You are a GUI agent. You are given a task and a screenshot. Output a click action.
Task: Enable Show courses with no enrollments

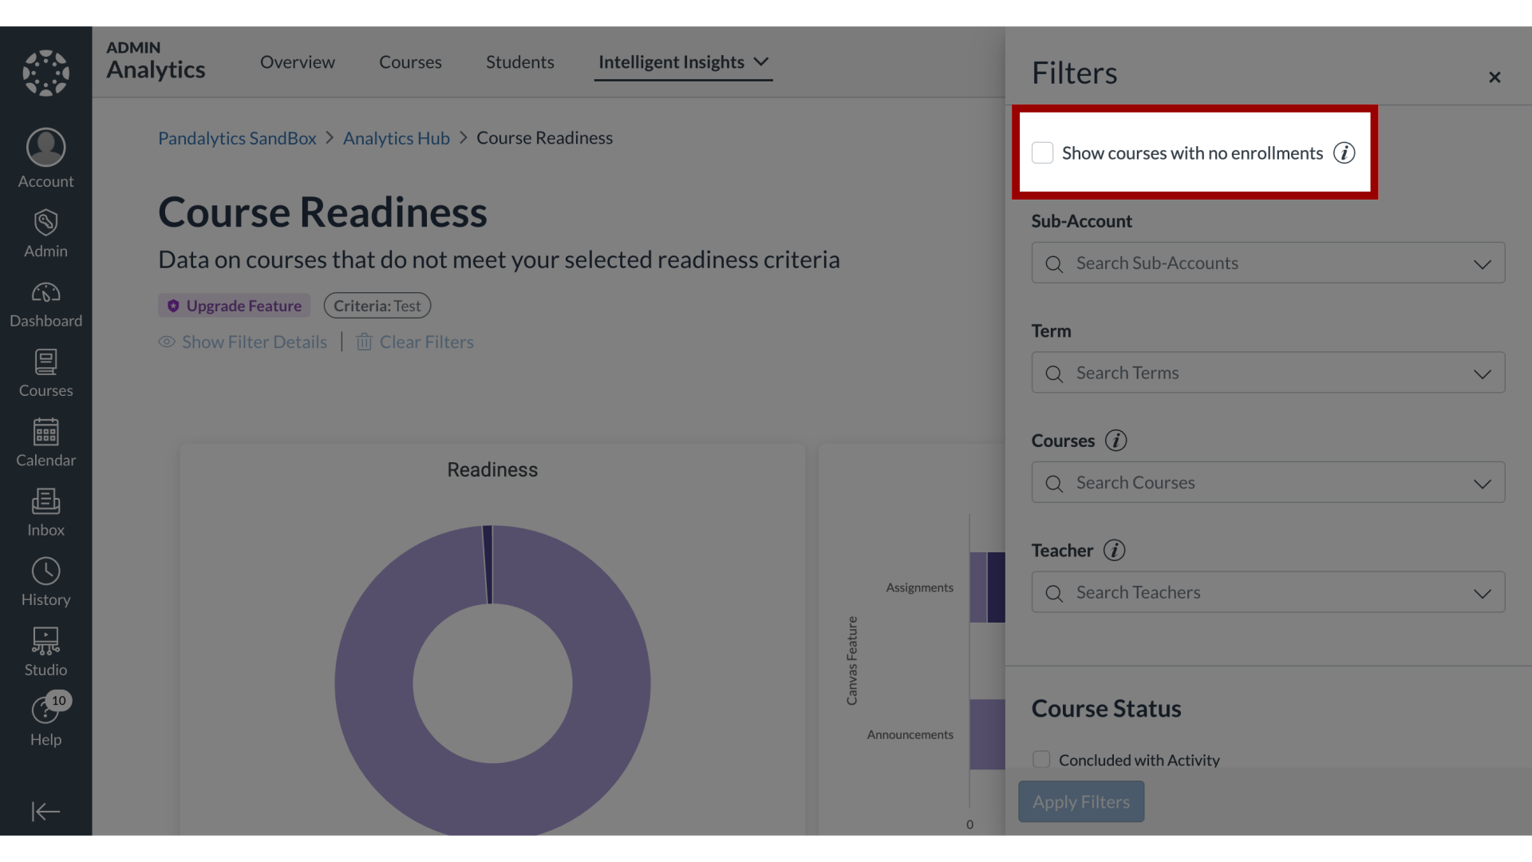pos(1042,152)
